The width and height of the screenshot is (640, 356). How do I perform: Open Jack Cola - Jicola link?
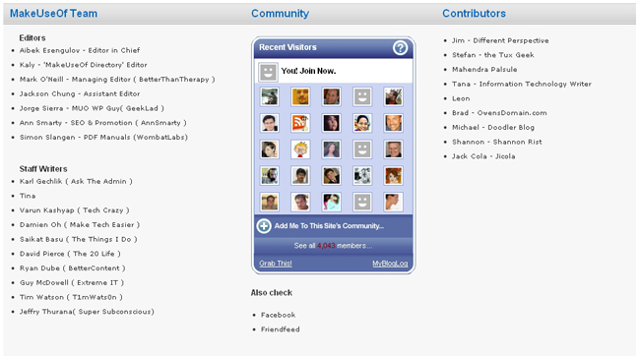click(x=483, y=156)
